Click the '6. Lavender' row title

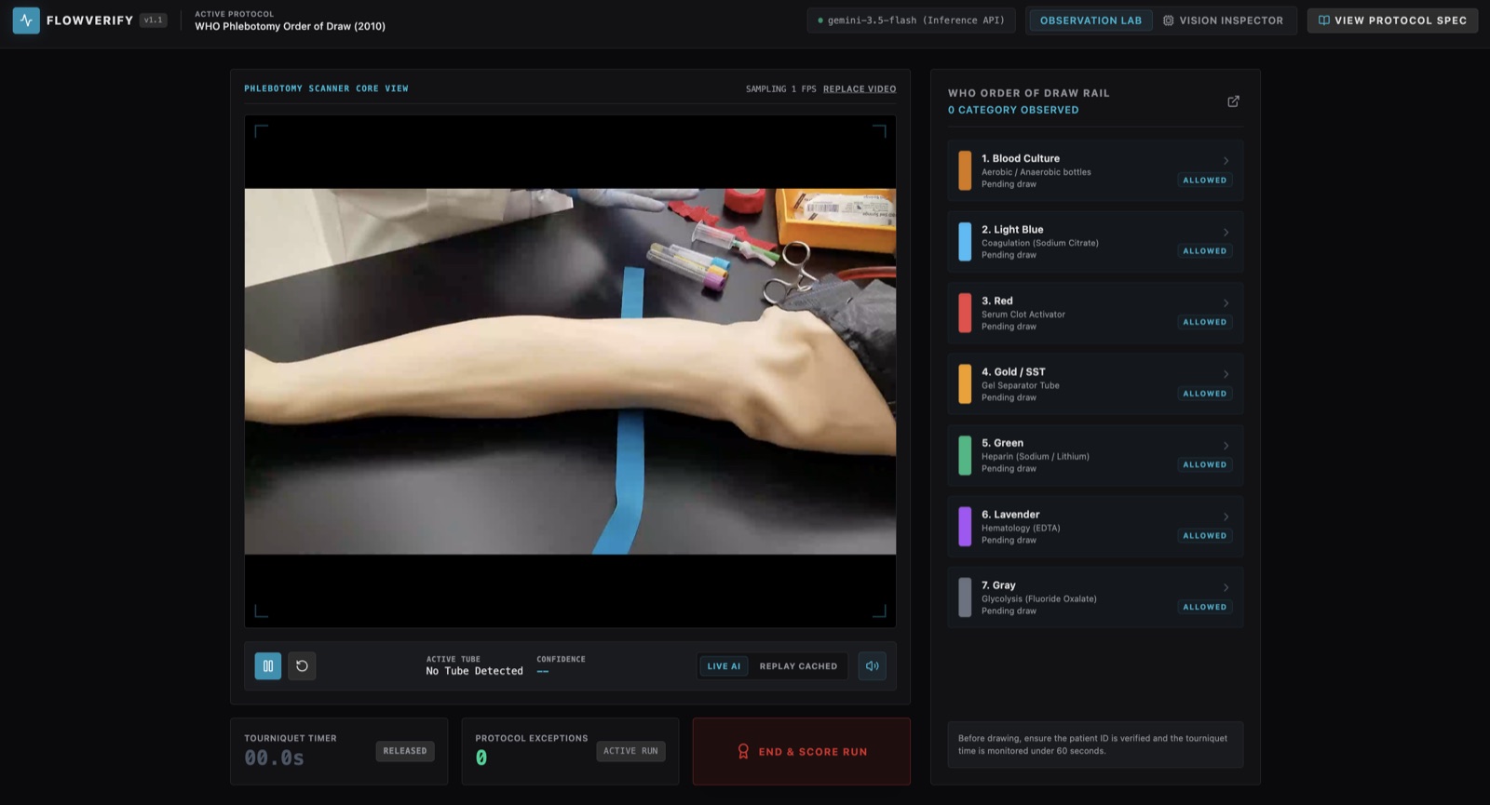(x=1010, y=515)
